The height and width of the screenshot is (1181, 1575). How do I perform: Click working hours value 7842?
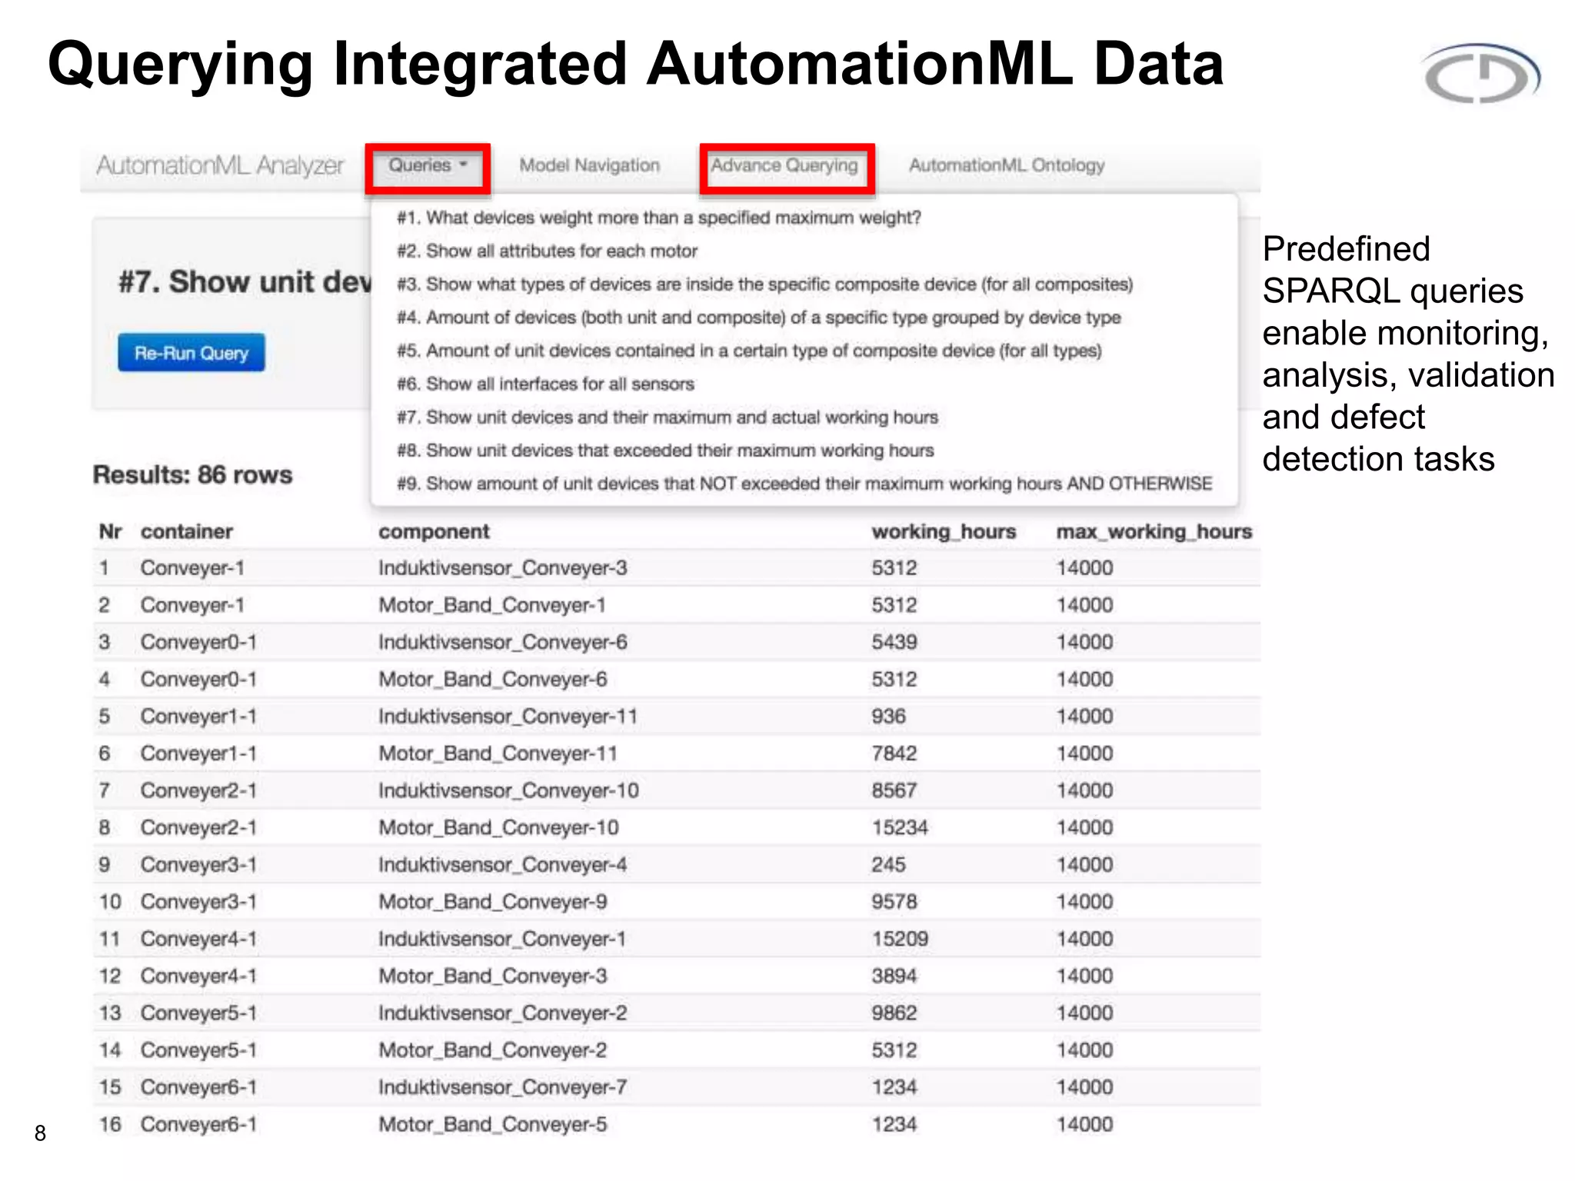[x=894, y=754]
